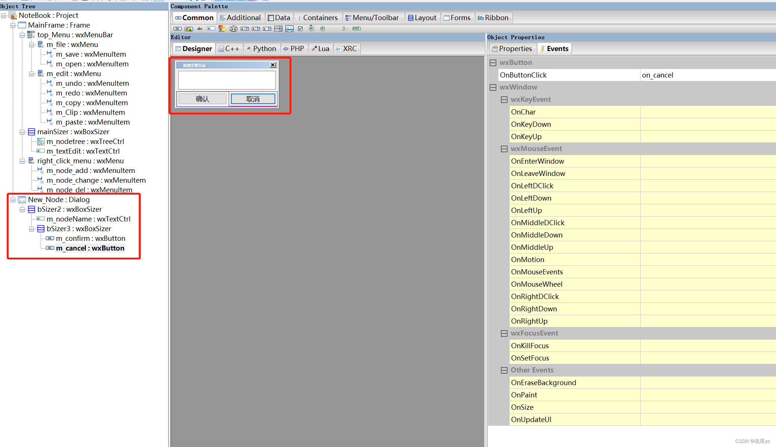Screen dimensions: 776x447
Task: Switch editor to the C++ tab
Action: tap(229, 48)
